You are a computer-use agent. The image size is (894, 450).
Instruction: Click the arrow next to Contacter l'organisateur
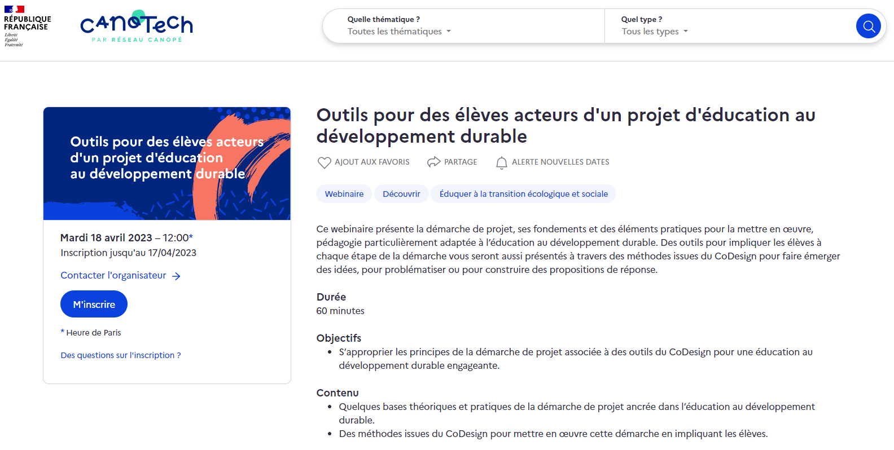176,276
